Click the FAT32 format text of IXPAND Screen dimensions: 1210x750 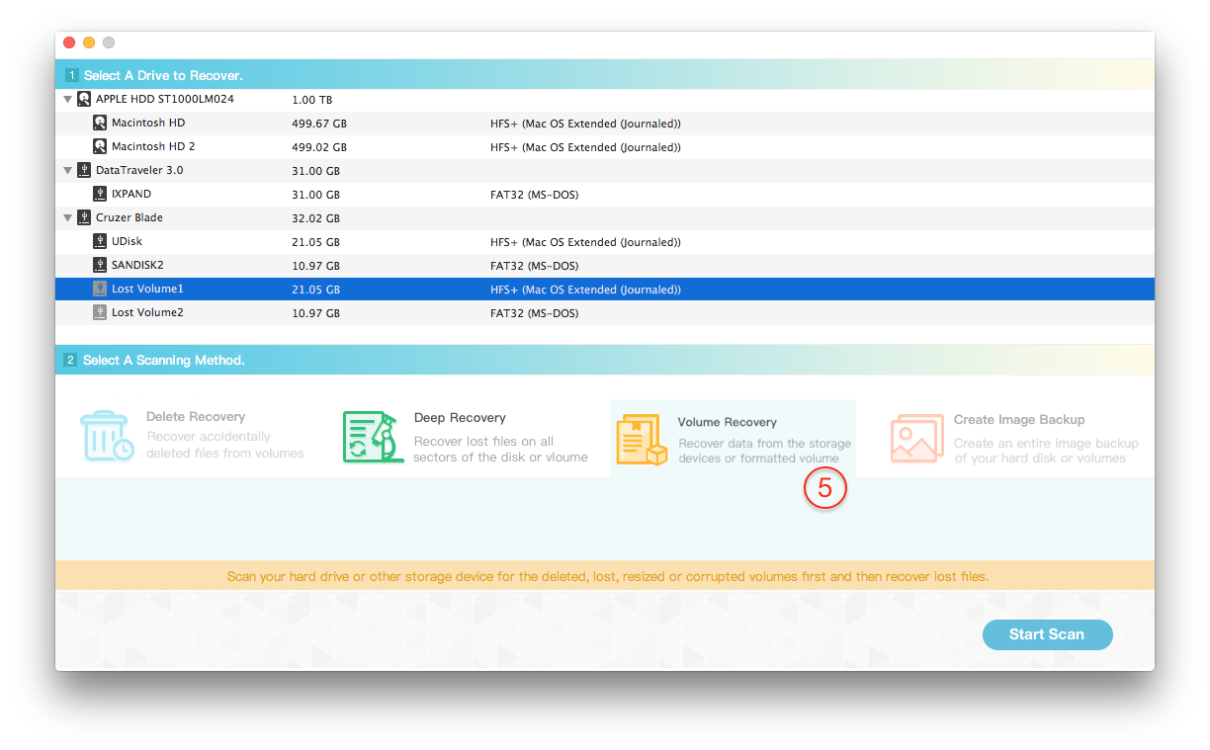click(x=534, y=195)
